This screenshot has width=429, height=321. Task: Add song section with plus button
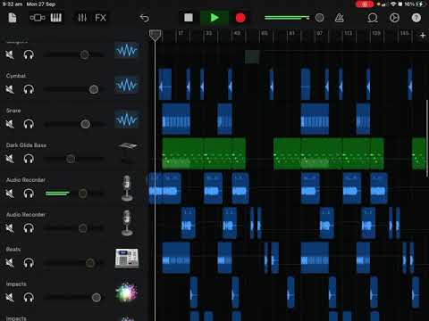(423, 36)
